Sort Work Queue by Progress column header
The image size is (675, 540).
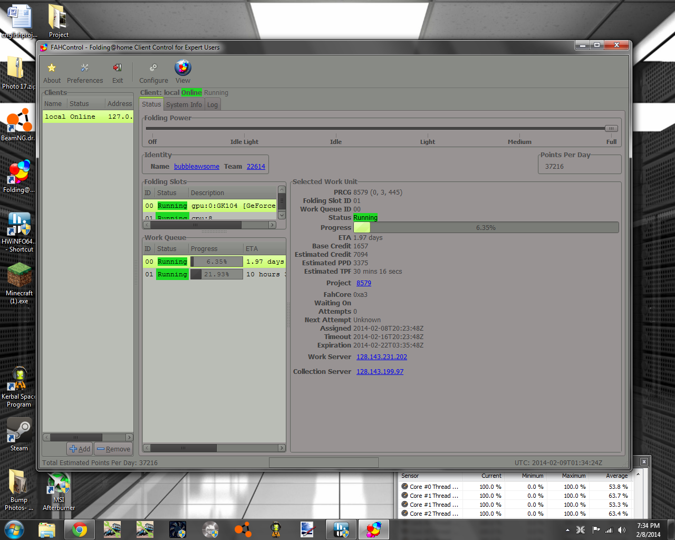tap(215, 248)
